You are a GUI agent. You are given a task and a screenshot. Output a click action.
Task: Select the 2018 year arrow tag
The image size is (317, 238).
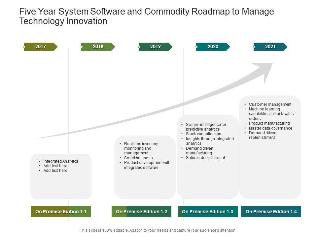(x=98, y=47)
